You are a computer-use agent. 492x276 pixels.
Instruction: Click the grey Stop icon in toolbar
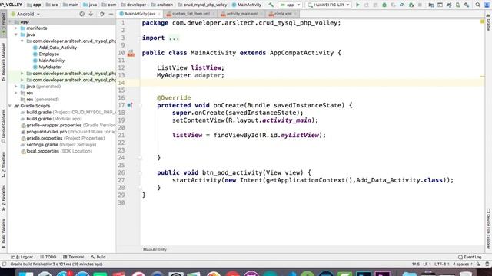[x=420, y=5]
